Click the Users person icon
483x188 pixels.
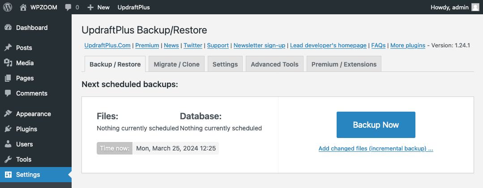tap(8, 144)
